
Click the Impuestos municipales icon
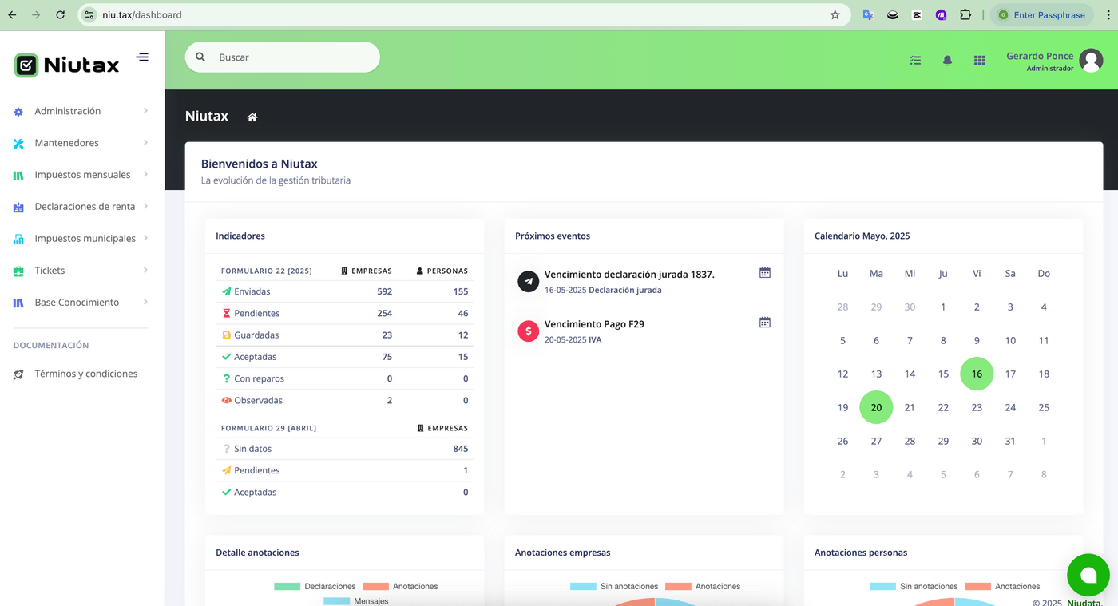(18, 240)
